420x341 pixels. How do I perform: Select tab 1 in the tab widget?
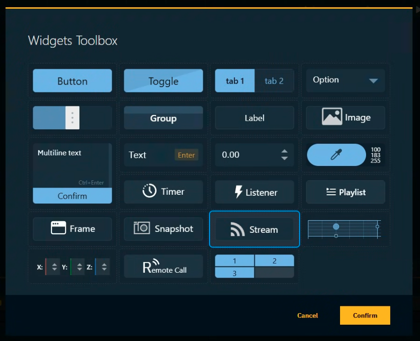tap(235, 81)
